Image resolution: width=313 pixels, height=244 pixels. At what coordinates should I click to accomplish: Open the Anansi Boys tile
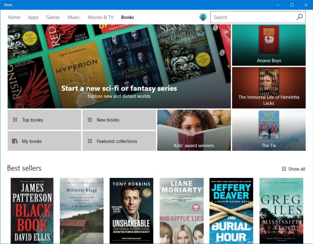tap(269, 45)
